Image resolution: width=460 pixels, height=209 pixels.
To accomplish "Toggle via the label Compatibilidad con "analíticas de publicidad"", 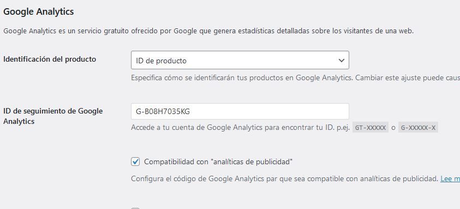I will (218, 162).
